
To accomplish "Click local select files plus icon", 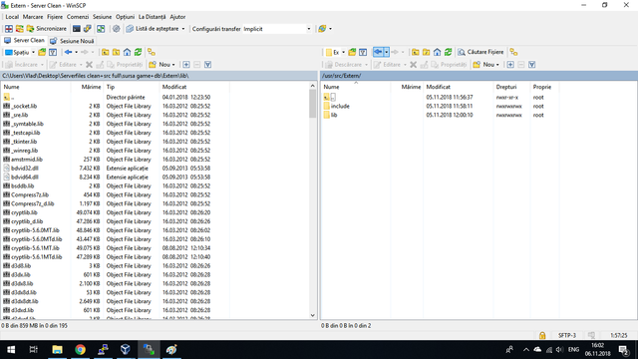I will (186, 65).
